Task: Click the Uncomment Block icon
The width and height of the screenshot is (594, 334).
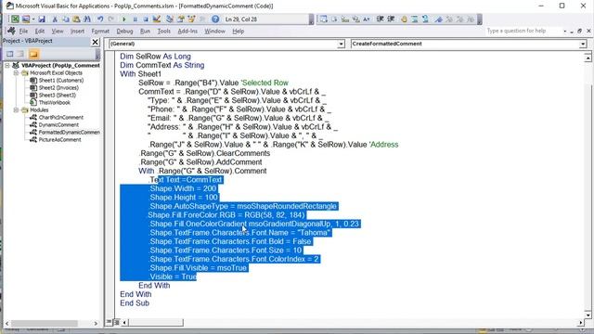Action: coord(425,19)
